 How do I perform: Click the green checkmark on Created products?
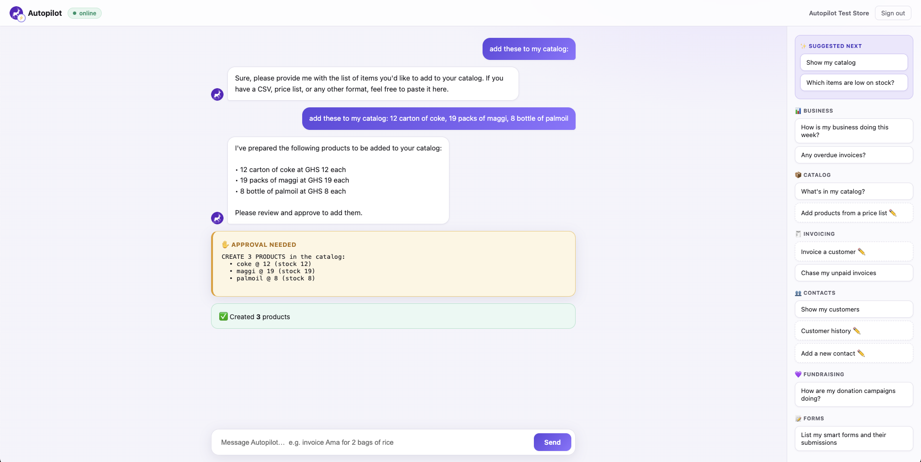(x=224, y=316)
